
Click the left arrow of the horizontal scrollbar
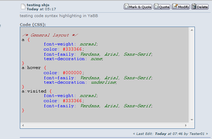pyautogui.click(x=23, y=126)
